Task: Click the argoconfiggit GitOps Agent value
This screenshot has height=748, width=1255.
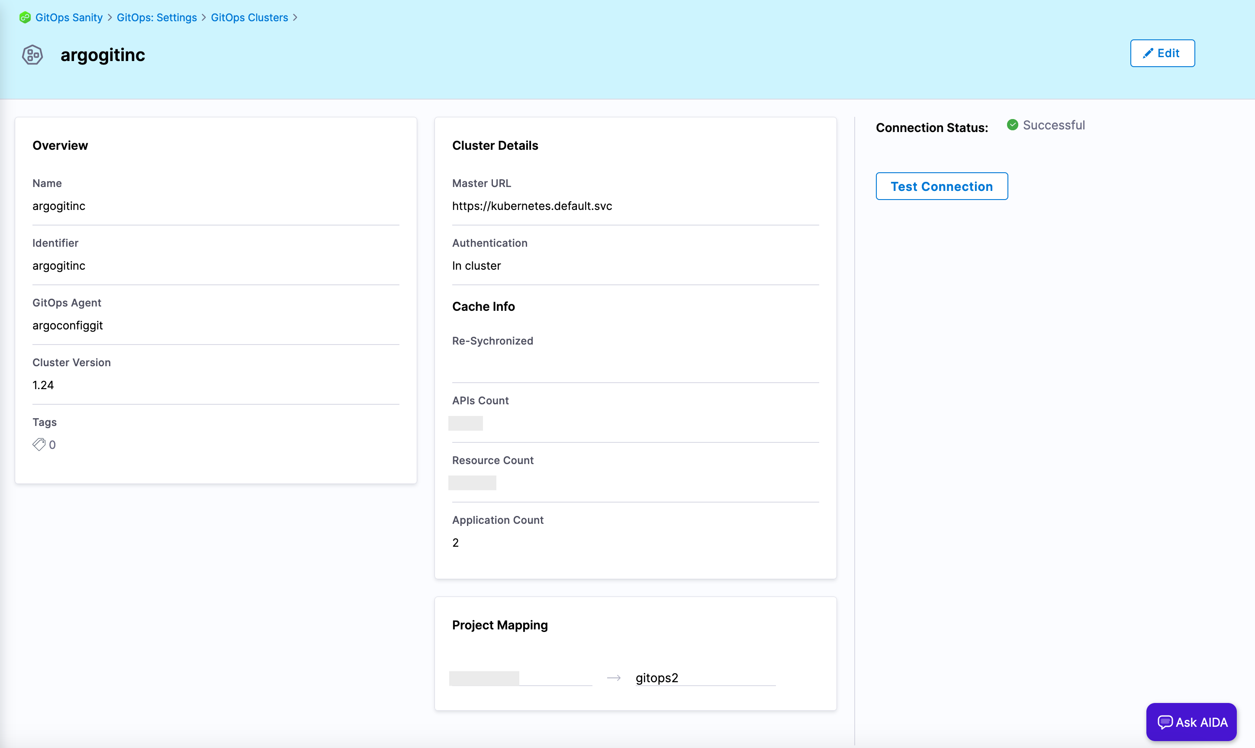Action: (68, 326)
